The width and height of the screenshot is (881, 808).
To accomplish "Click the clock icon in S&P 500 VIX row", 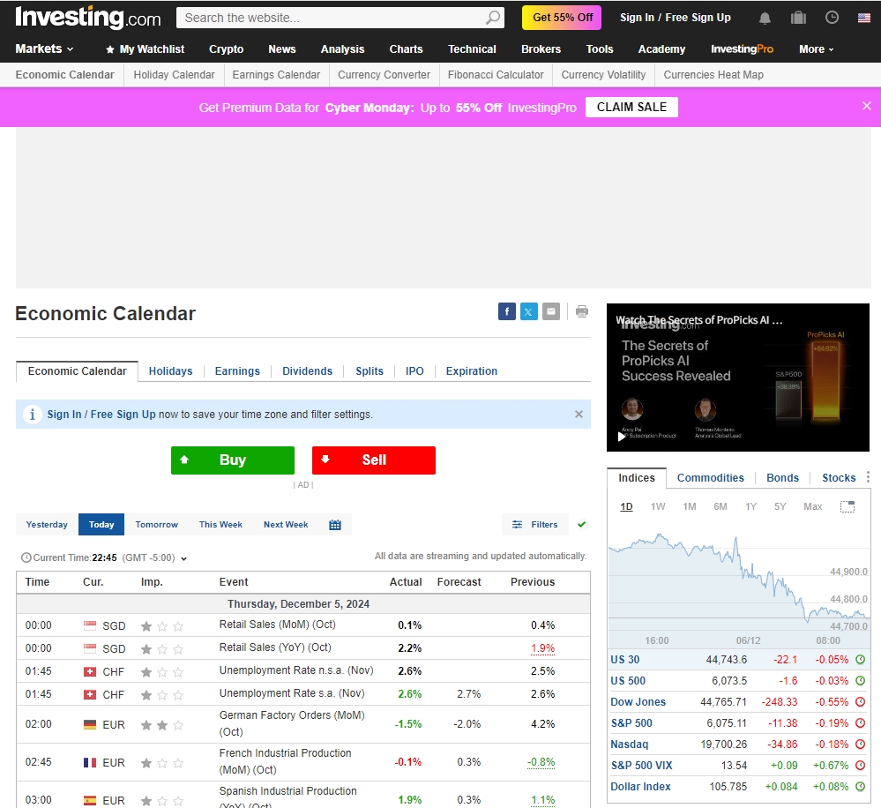I will pos(860,766).
